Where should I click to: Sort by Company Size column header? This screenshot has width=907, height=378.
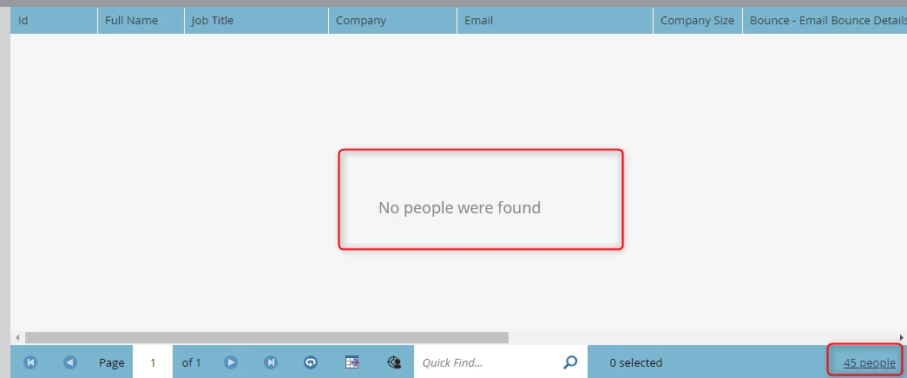tap(698, 20)
